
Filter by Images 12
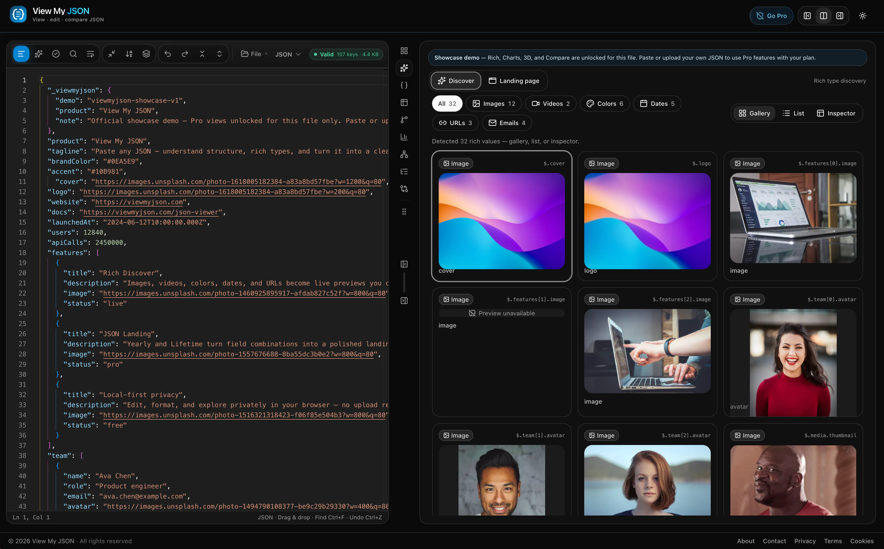[x=494, y=104]
